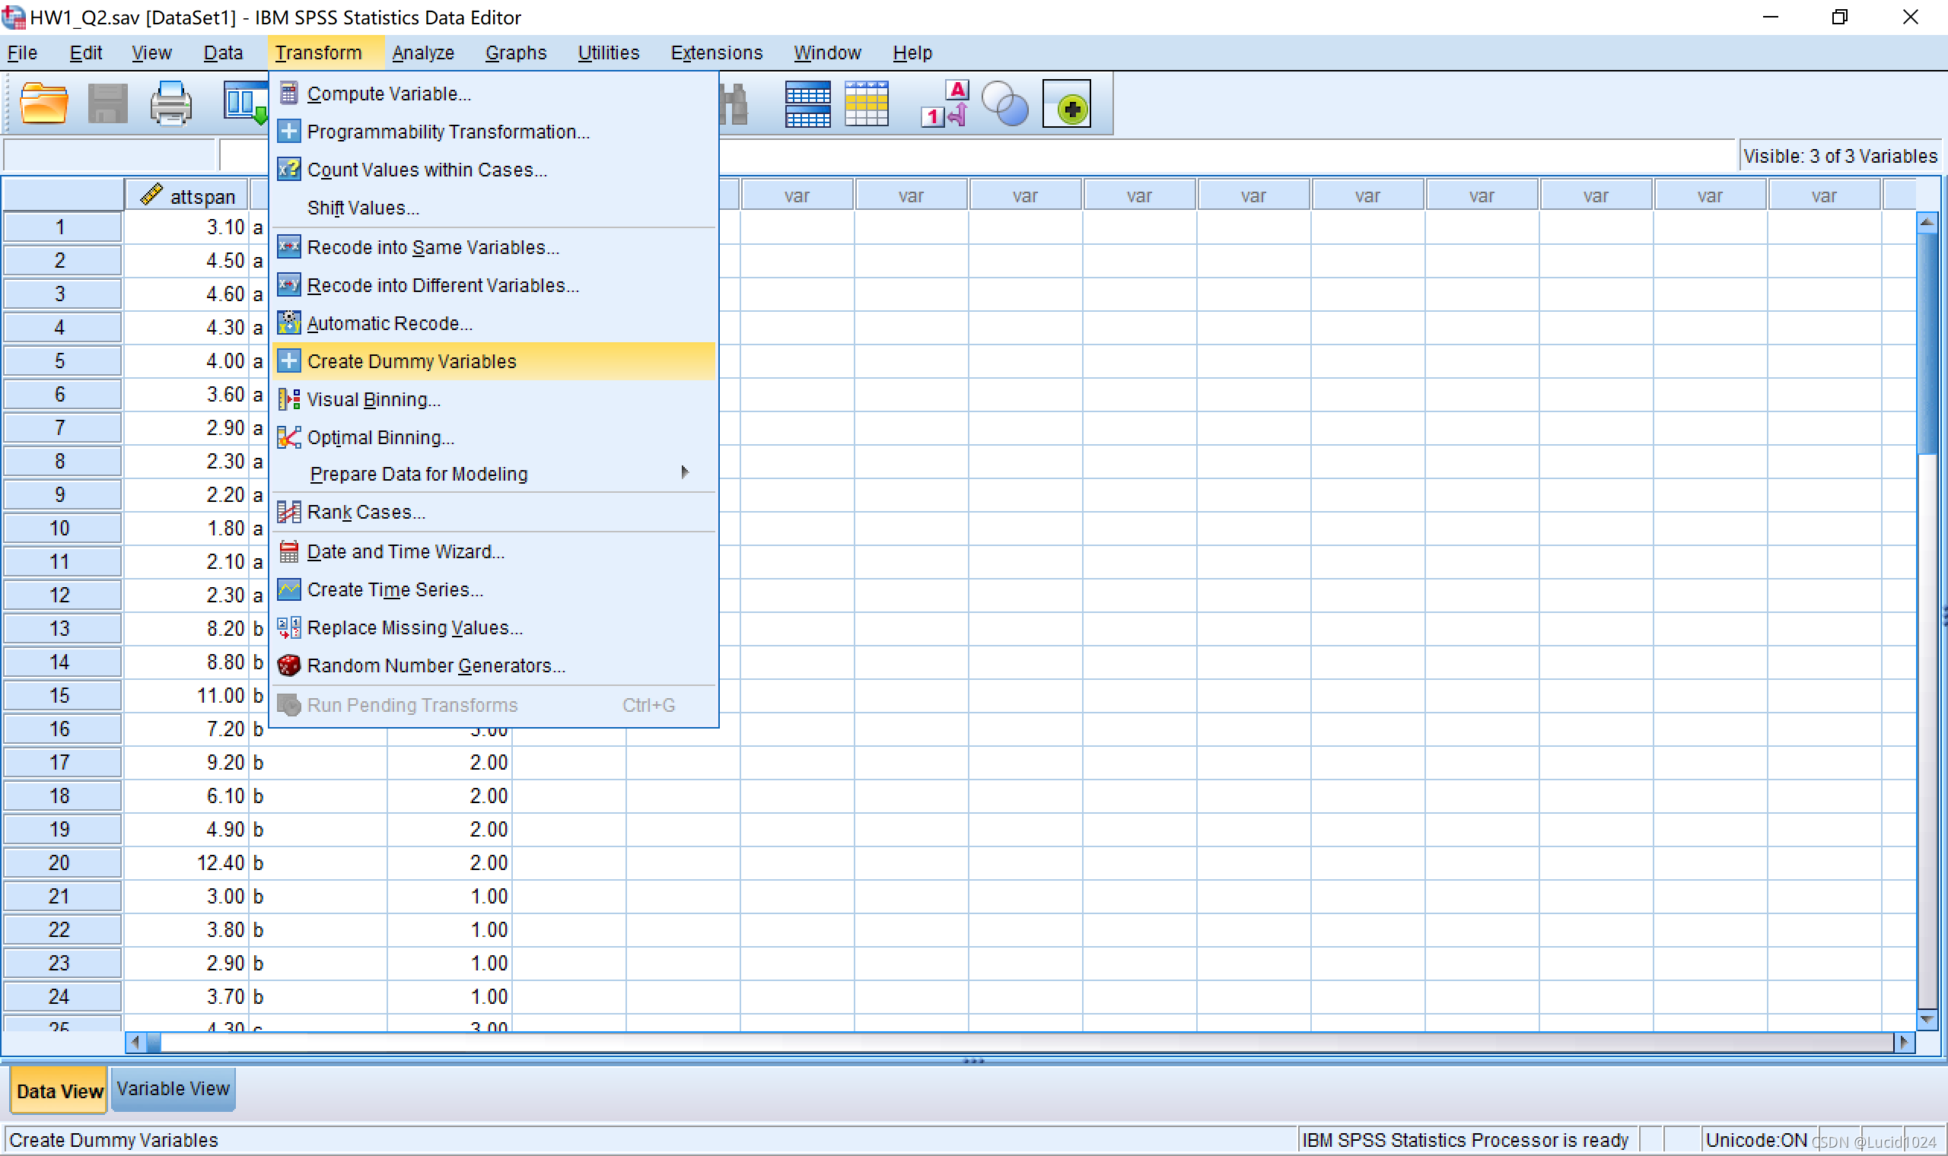Image resolution: width=1948 pixels, height=1156 pixels.
Task: Open the Analyze menu
Action: [x=423, y=53]
